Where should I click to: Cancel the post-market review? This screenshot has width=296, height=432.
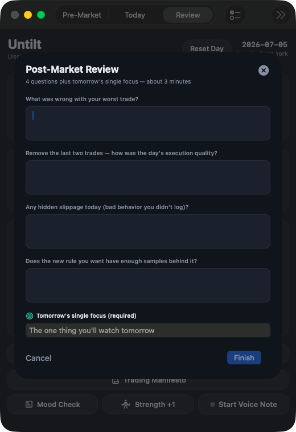click(x=38, y=358)
